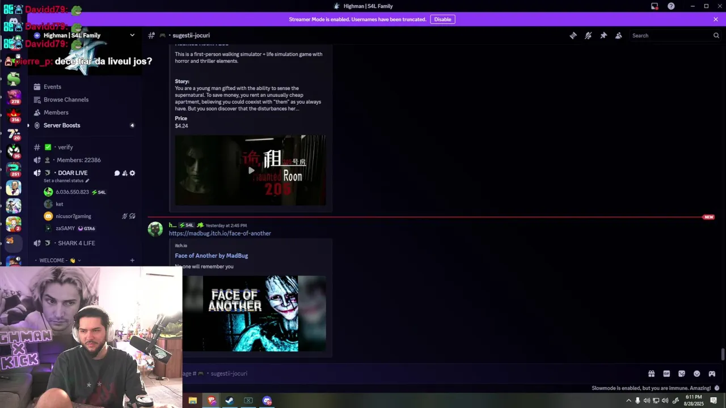The width and height of the screenshot is (726, 408).
Task: Open the gift icon in message bar
Action: (x=651, y=373)
